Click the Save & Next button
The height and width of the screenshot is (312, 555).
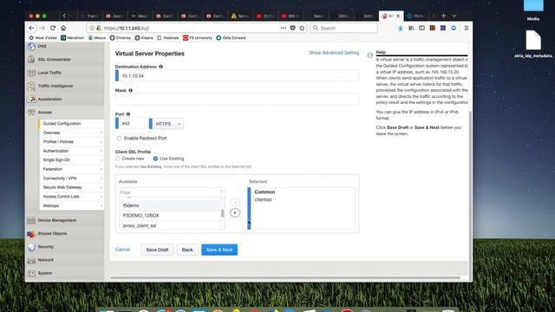click(x=219, y=250)
